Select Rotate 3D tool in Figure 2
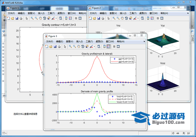 pyautogui.click(x=126, y=18)
